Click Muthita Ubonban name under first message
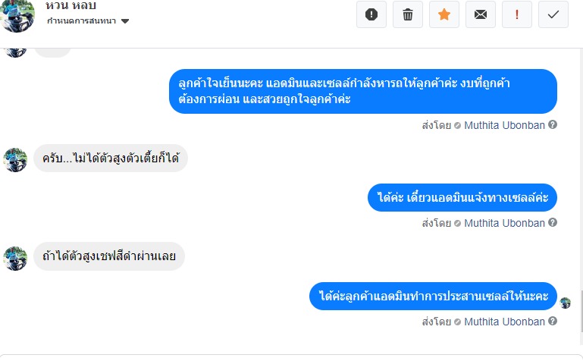The width and height of the screenshot is (583, 361). tap(504, 125)
